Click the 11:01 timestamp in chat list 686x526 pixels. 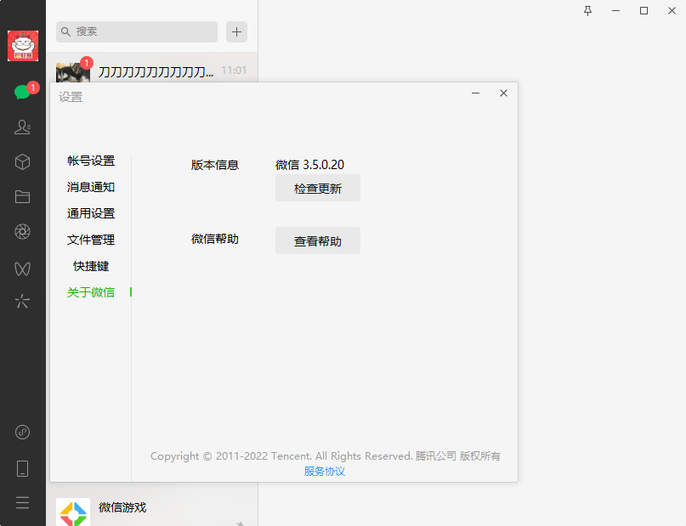pyautogui.click(x=234, y=71)
